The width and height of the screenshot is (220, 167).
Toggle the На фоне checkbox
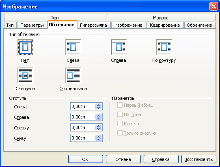[x=120, y=114]
